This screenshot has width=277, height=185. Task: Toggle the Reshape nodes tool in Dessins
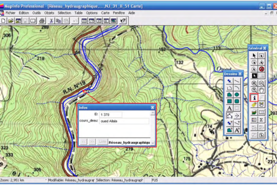pos(229,116)
